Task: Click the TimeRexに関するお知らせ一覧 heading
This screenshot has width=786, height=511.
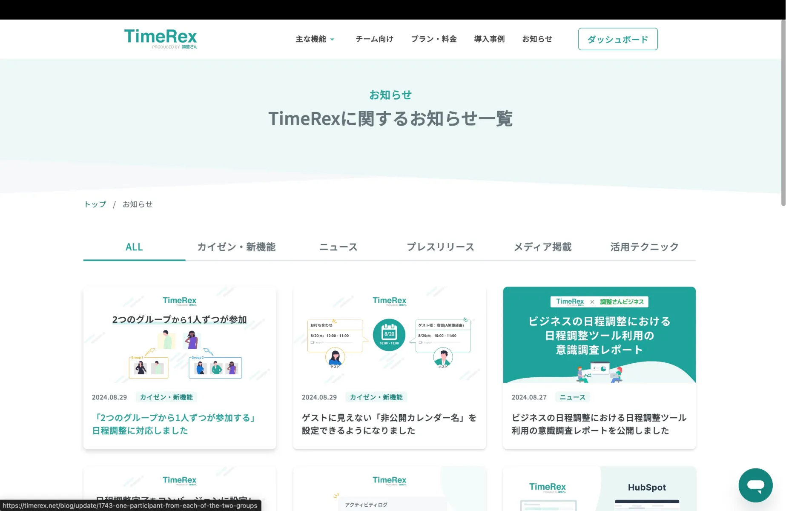Action: click(390, 119)
